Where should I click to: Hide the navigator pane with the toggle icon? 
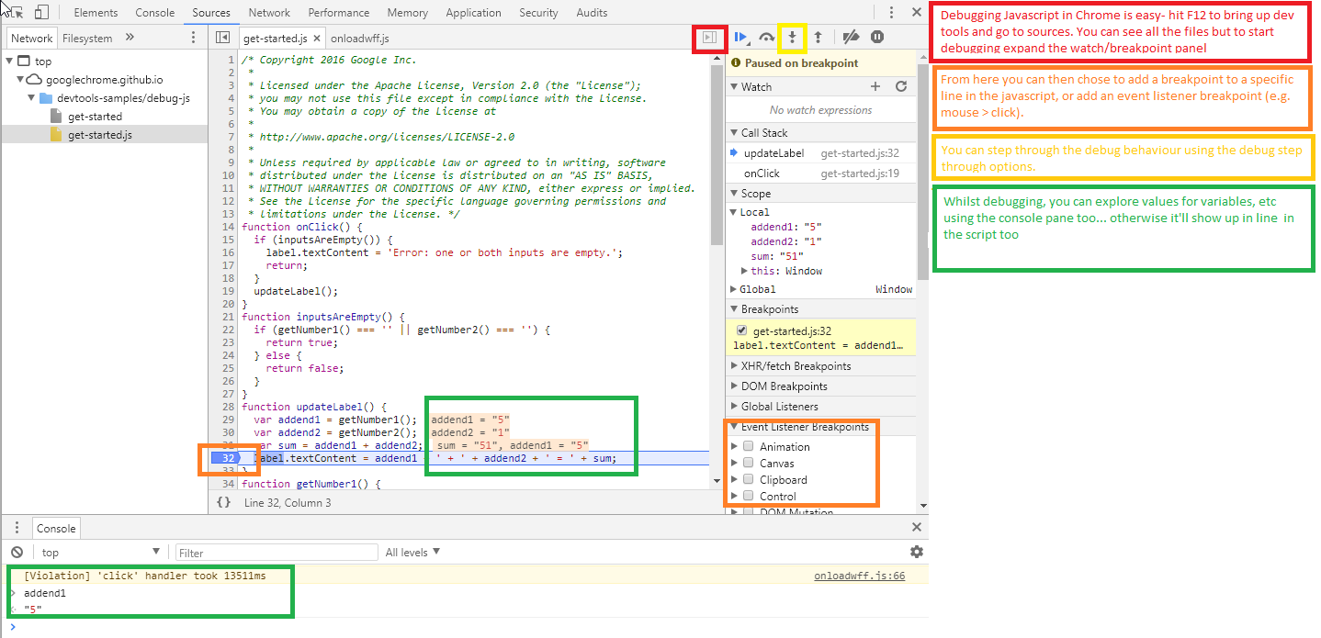click(x=222, y=38)
